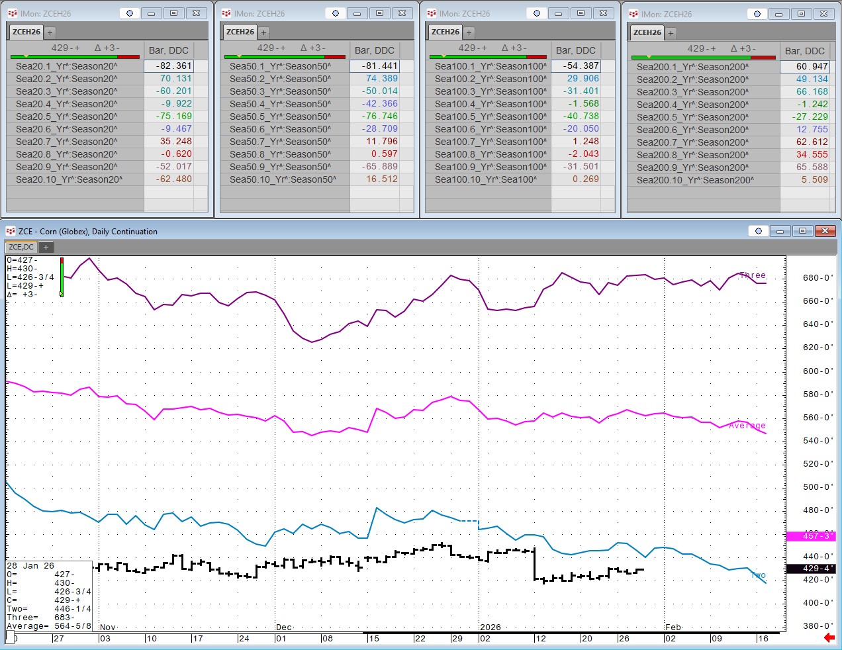Add a new tab in the Season100 monitor window
The height and width of the screenshot is (650, 842).
pos(469,32)
